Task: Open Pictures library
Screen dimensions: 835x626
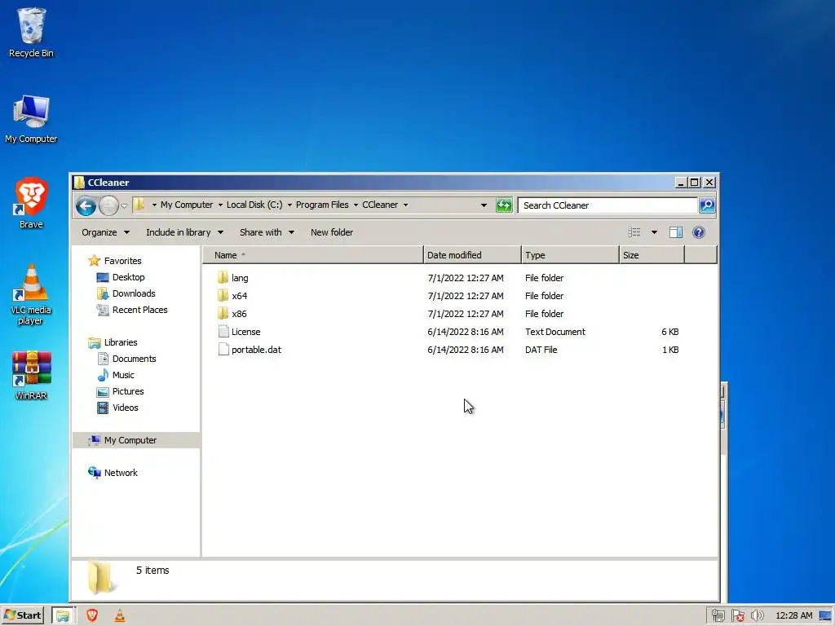Action: [x=128, y=391]
